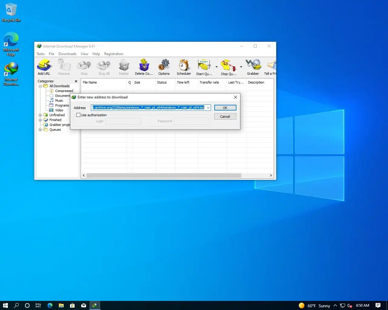
Task: Click the Add URL toolbar icon
Action: click(44, 67)
